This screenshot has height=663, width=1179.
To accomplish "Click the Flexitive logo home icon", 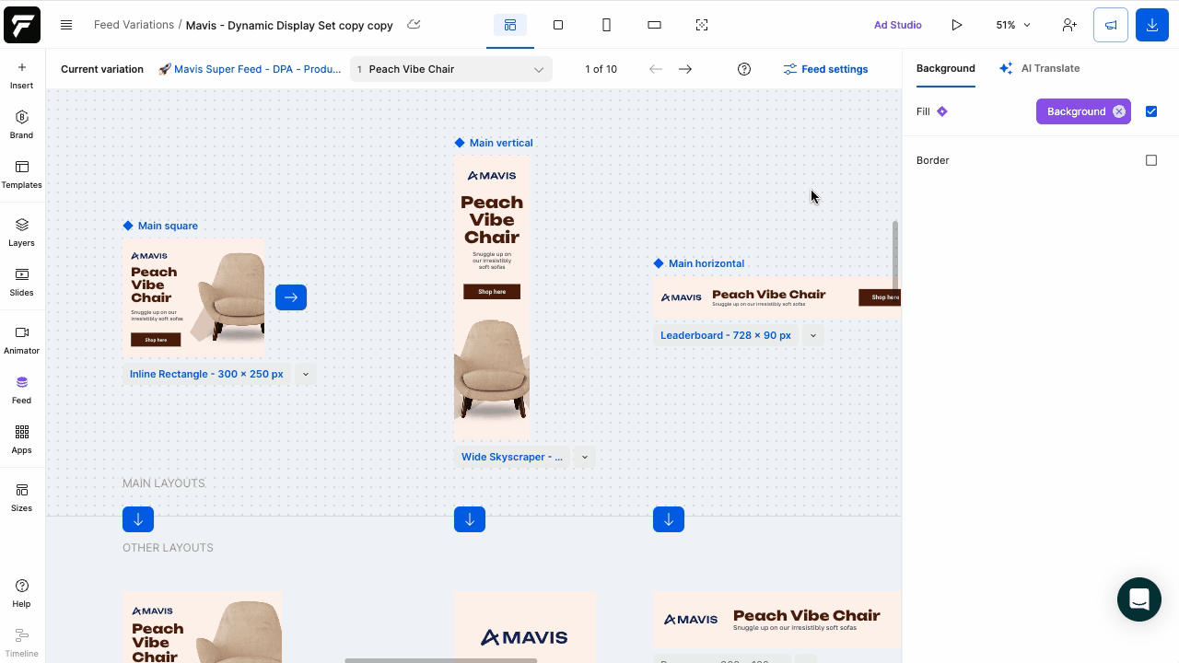I will pyautogui.click(x=22, y=25).
